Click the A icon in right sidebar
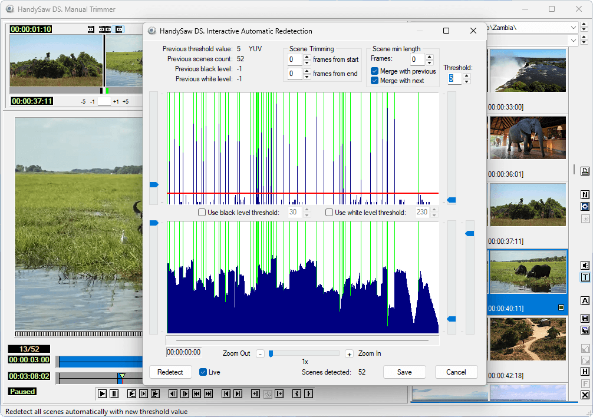593x417 pixels. point(585,301)
